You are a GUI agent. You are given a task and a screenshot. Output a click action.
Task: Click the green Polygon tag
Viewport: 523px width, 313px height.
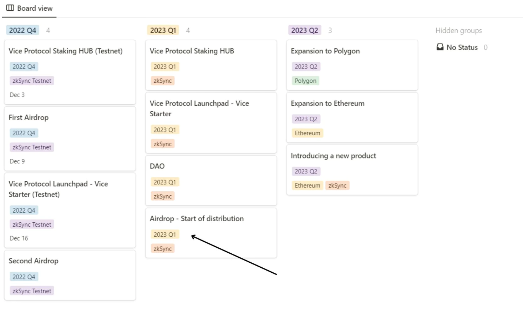click(305, 81)
